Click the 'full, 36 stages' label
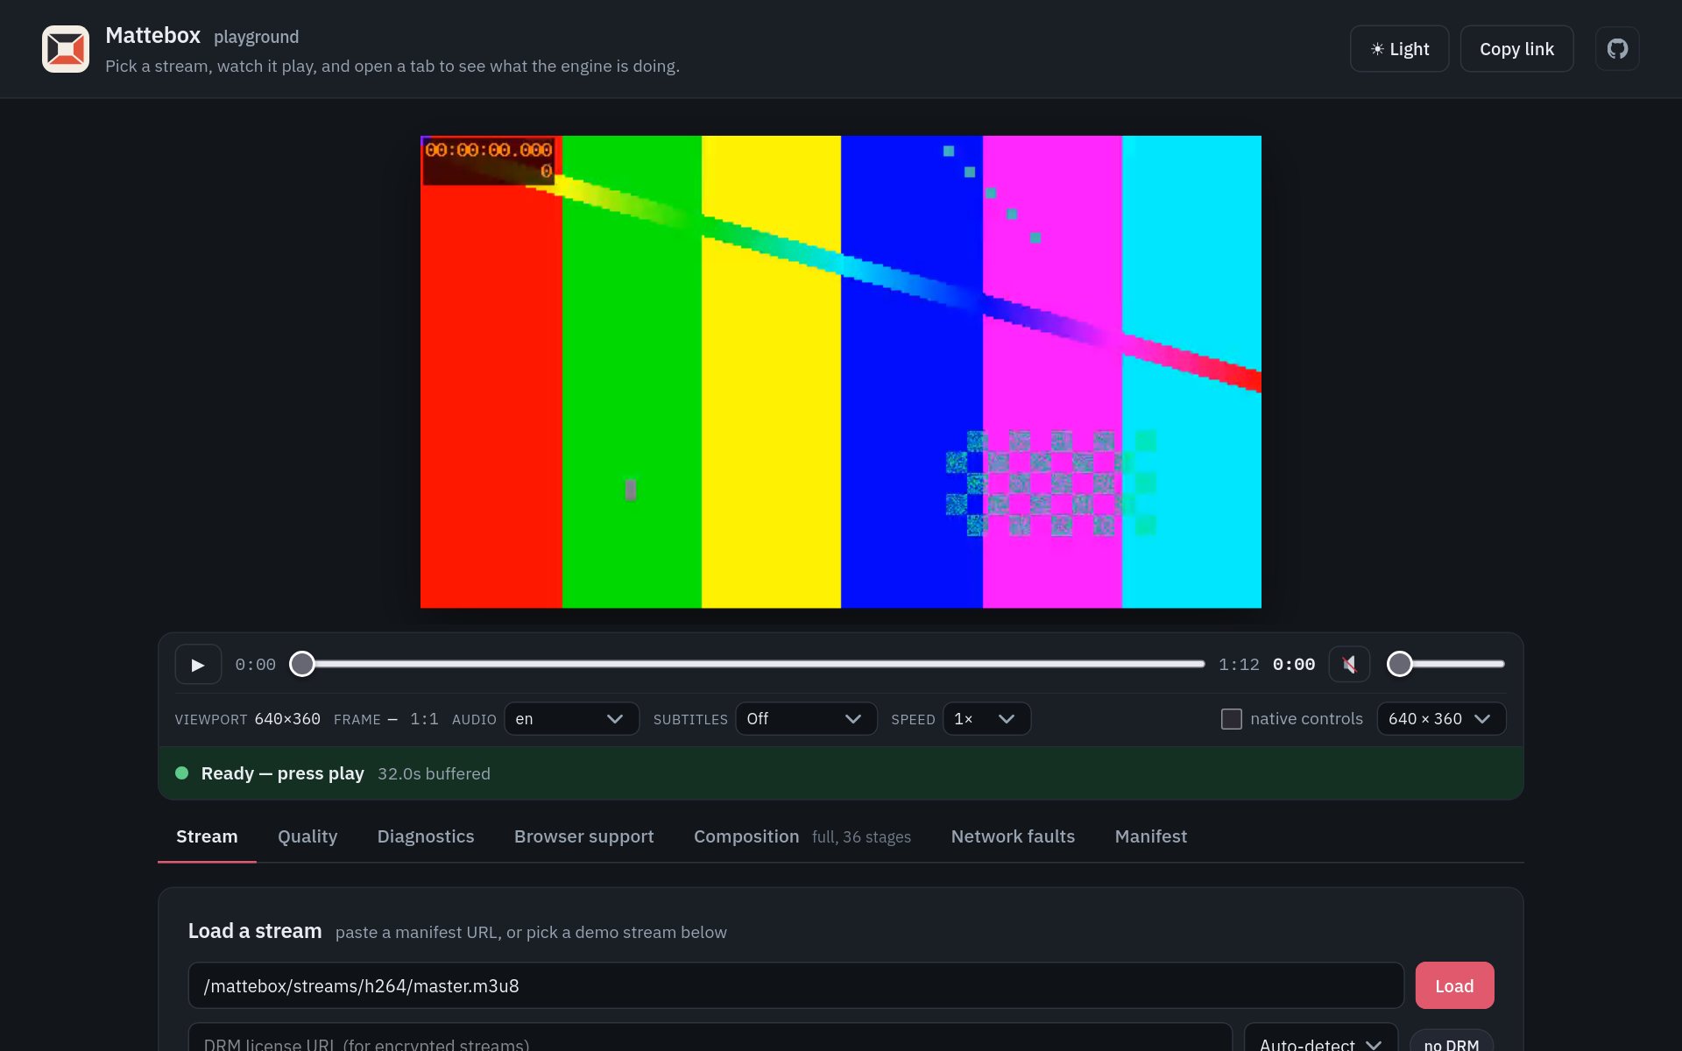This screenshot has width=1682, height=1051. point(861,837)
